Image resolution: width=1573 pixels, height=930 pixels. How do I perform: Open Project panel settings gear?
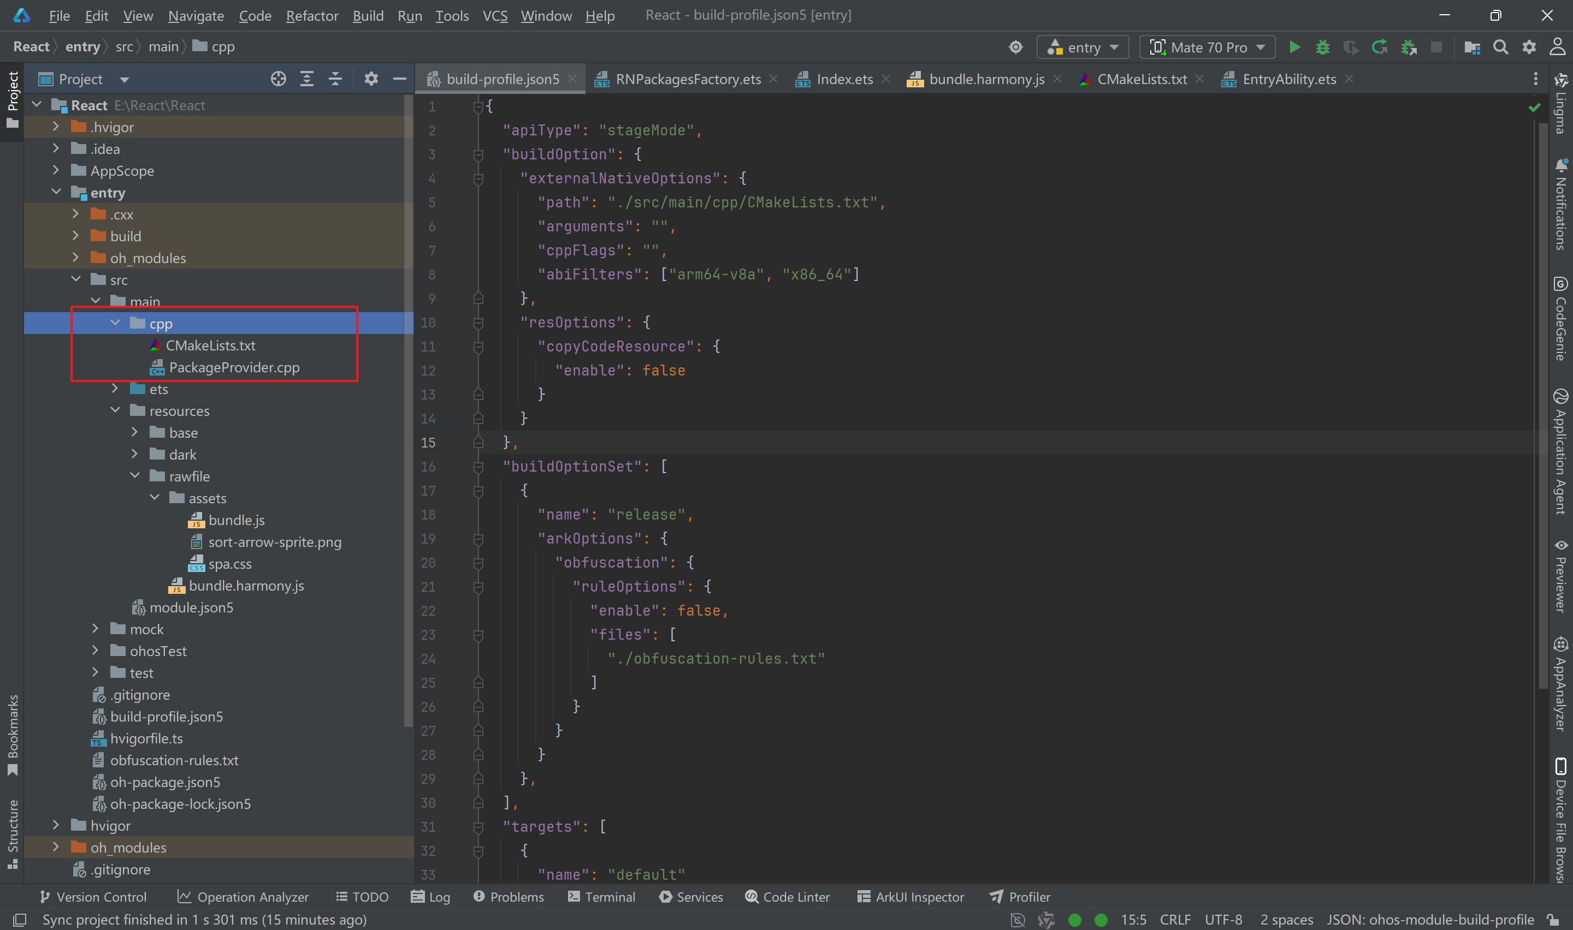point(371,79)
